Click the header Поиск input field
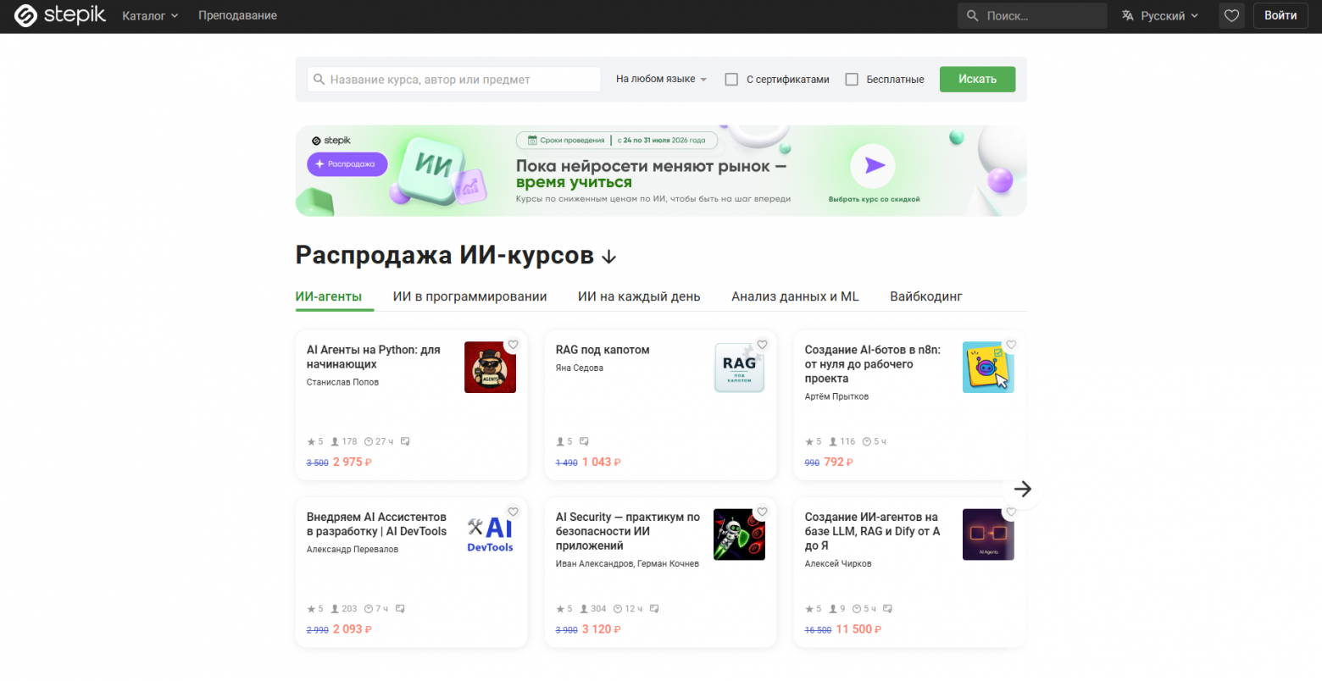 (1032, 15)
